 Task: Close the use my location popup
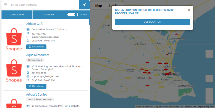(x=189, y=10)
